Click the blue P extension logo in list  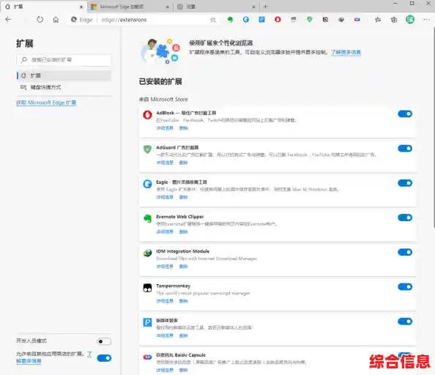pos(147,322)
